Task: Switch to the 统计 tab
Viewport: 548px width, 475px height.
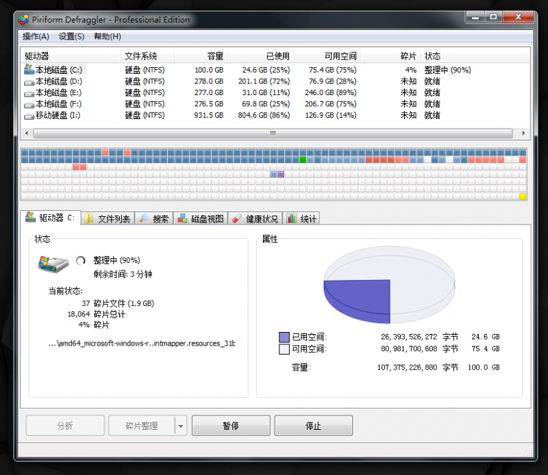Action: [301, 218]
